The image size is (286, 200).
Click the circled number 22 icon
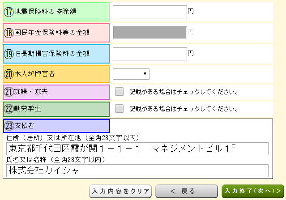[x=9, y=109]
